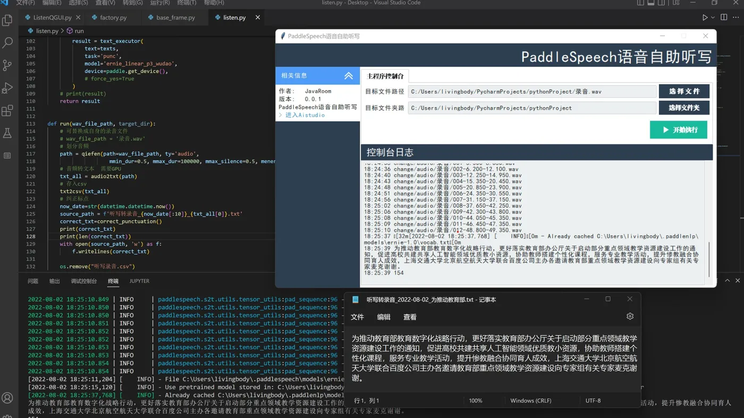Open the 输出 panel tab
The height and width of the screenshot is (418, 744).
55,281
